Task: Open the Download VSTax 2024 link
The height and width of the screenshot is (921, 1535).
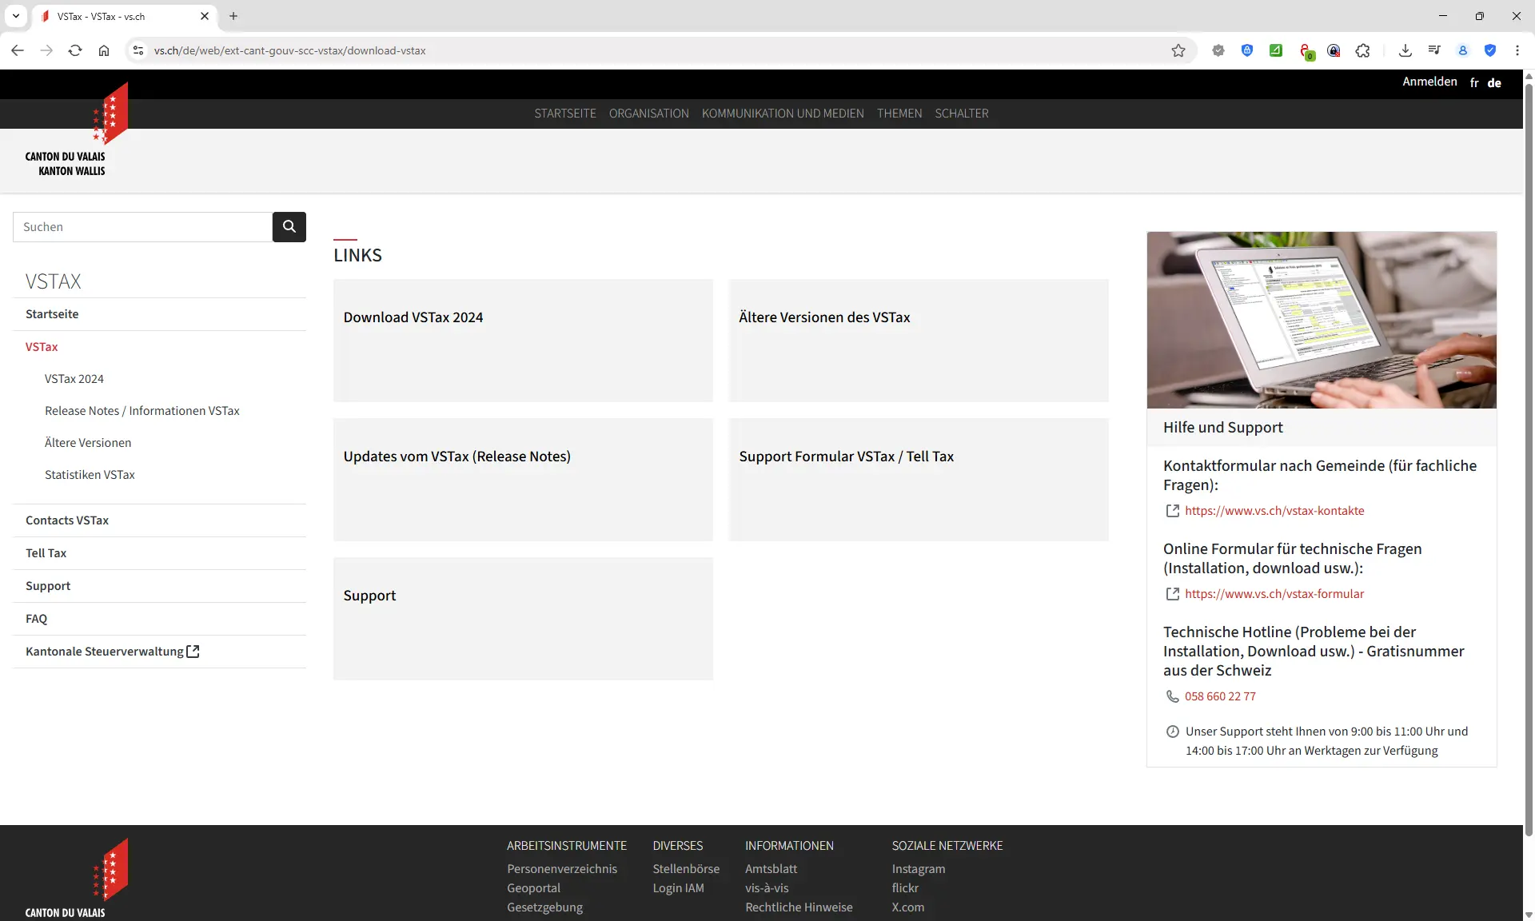Action: click(x=413, y=317)
